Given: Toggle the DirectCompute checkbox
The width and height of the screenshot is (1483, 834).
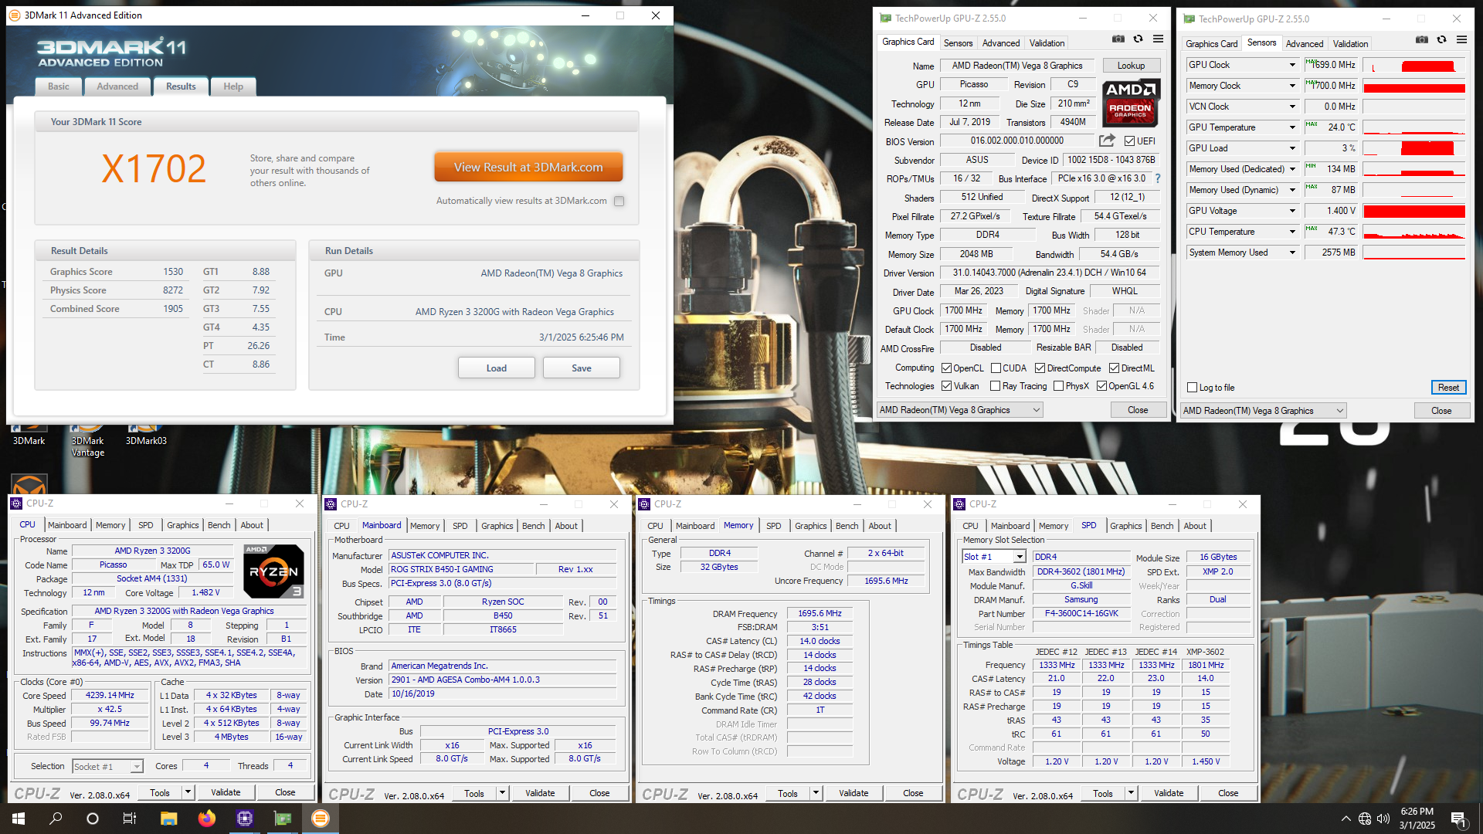Looking at the screenshot, I should 1040,368.
